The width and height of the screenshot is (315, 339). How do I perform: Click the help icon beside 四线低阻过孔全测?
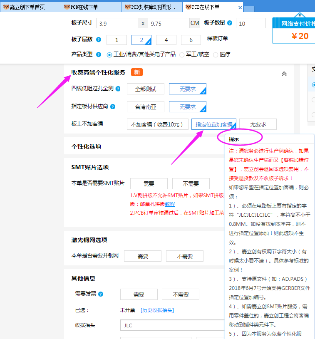pos(118,89)
